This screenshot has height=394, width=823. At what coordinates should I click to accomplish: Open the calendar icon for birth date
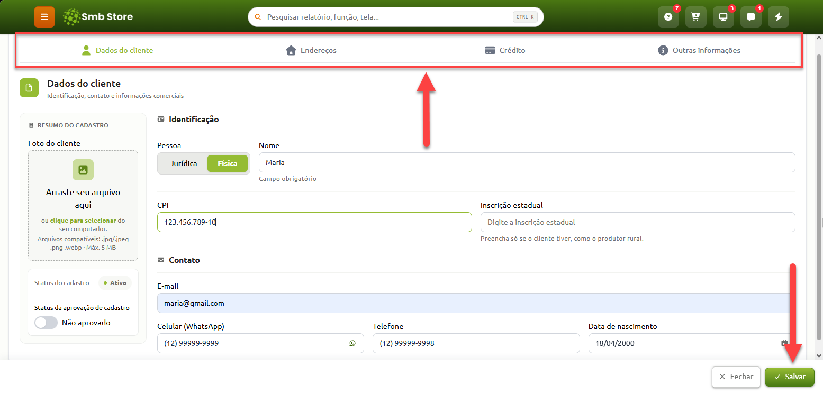coord(785,343)
